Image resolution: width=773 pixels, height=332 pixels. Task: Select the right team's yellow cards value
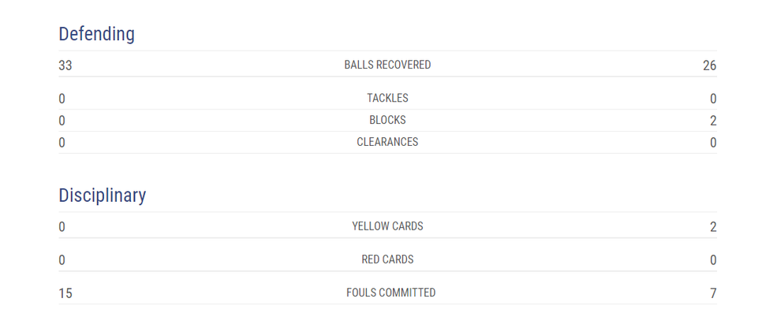(x=713, y=227)
